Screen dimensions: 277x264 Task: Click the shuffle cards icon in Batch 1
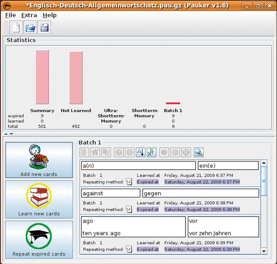tap(151, 152)
